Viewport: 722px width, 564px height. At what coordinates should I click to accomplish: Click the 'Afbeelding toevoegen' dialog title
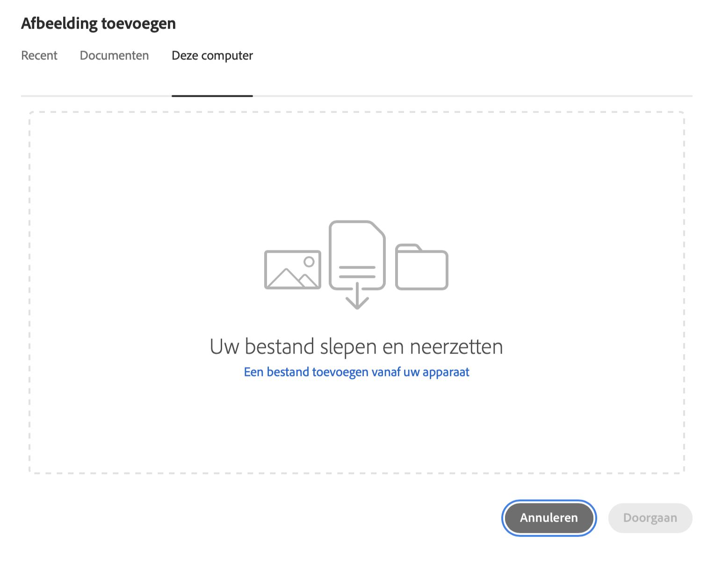[99, 23]
